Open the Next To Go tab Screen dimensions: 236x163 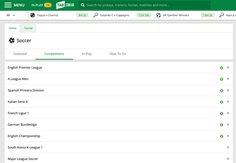tap(118, 54)
